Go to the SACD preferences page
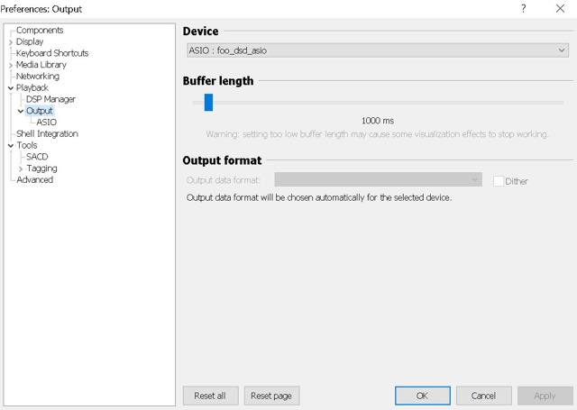The image size is (577, 410). (37, 157)
